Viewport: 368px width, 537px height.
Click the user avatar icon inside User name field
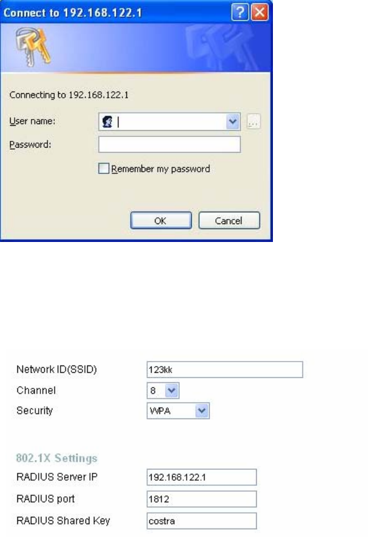point(107,122)
